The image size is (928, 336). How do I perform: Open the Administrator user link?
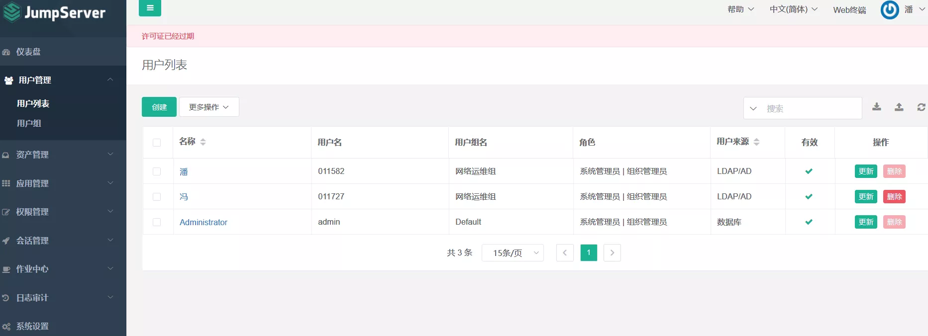[203, 222]
